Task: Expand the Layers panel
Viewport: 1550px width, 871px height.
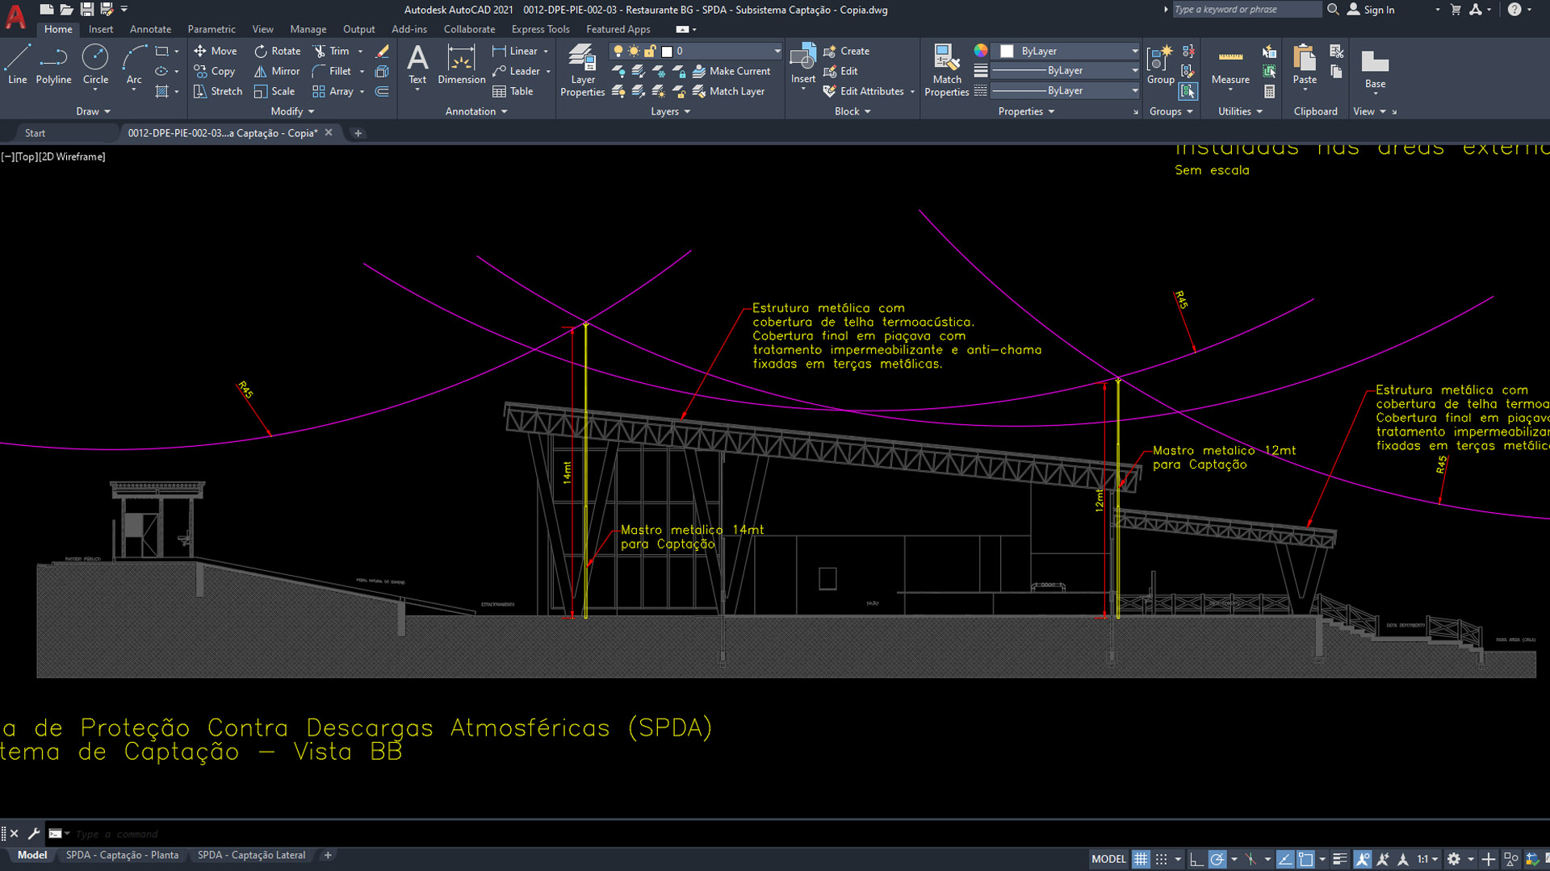Action: 671,111
